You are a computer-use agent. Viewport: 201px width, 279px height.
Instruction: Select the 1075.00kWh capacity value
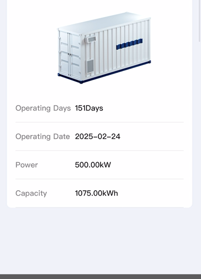click(x=96, y=193)
